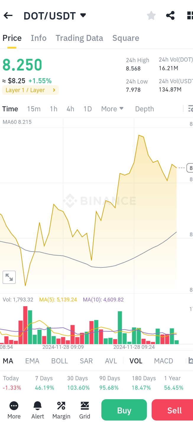Toggle the MA indicator
The width and height of the screenshot is (193, 430).
(x=8, y=361)
